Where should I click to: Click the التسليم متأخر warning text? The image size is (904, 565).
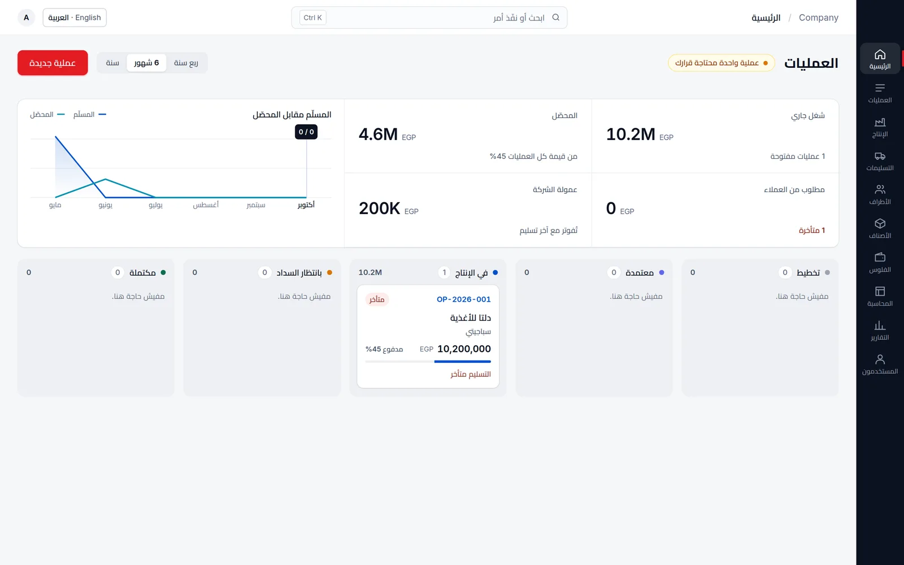point(470,374)
